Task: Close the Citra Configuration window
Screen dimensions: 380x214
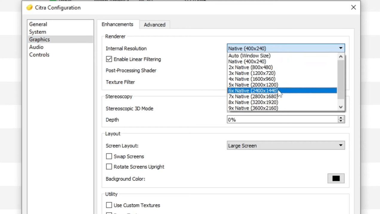Action: tap(353, 7)
